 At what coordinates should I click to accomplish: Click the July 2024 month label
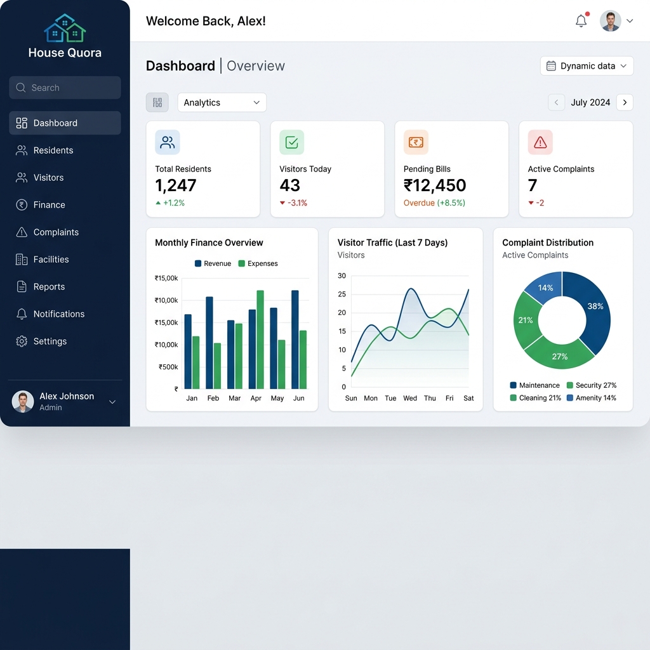pos(590,102)
